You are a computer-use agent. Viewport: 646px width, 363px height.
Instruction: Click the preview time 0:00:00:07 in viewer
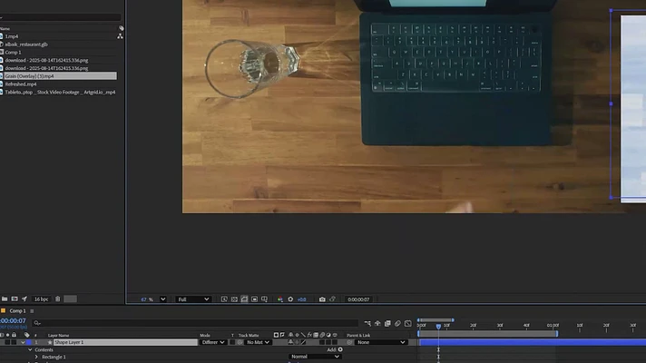358,299
